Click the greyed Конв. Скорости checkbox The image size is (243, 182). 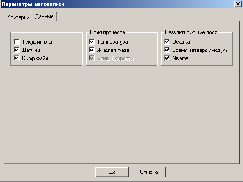pos(92,58)
